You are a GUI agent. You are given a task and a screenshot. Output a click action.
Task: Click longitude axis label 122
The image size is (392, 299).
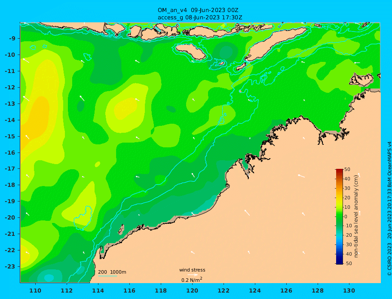click(224, 290)
